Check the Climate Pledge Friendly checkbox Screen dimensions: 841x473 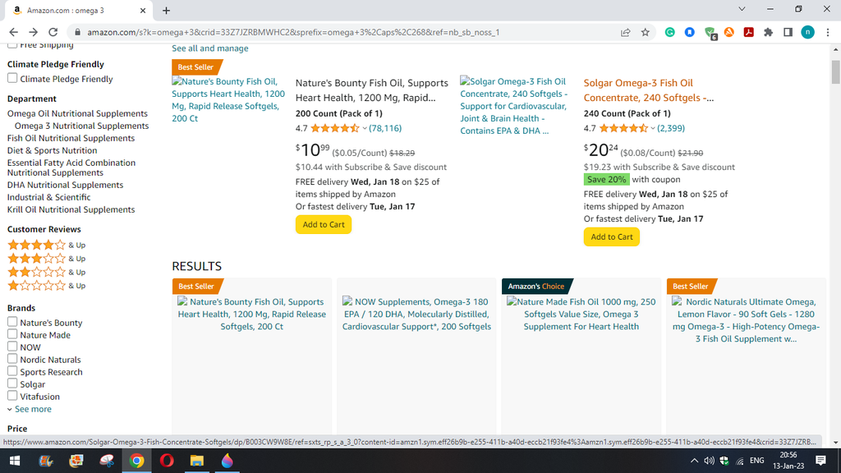click(x=12, y=78)
